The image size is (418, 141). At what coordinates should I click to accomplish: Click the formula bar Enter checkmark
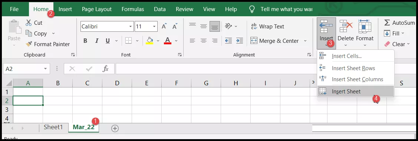pyautogui.click(x=89, y=69)
